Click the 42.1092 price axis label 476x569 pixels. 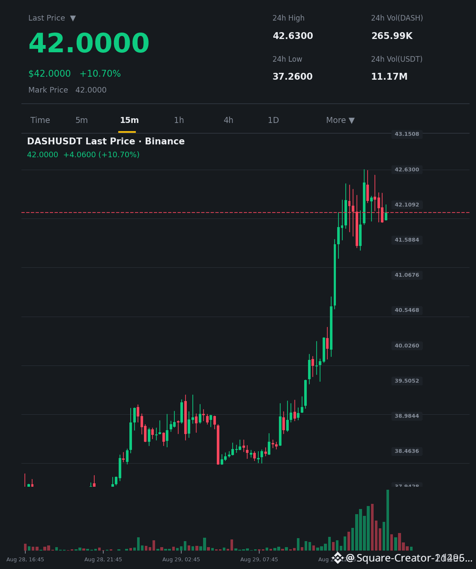[407, 205]
